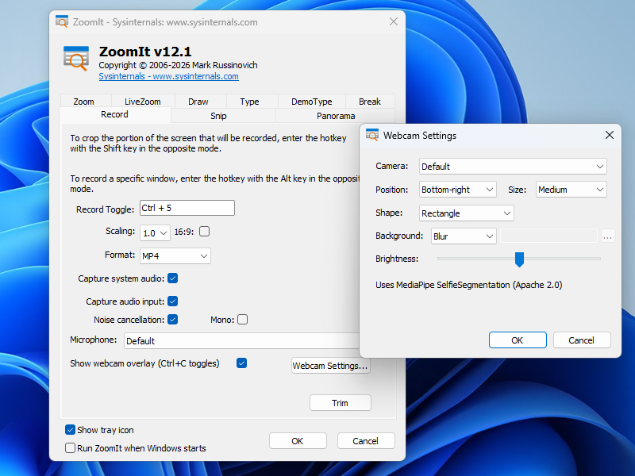Enable the Mono checkbox
The image size is (635, 476).
[243, 320]
